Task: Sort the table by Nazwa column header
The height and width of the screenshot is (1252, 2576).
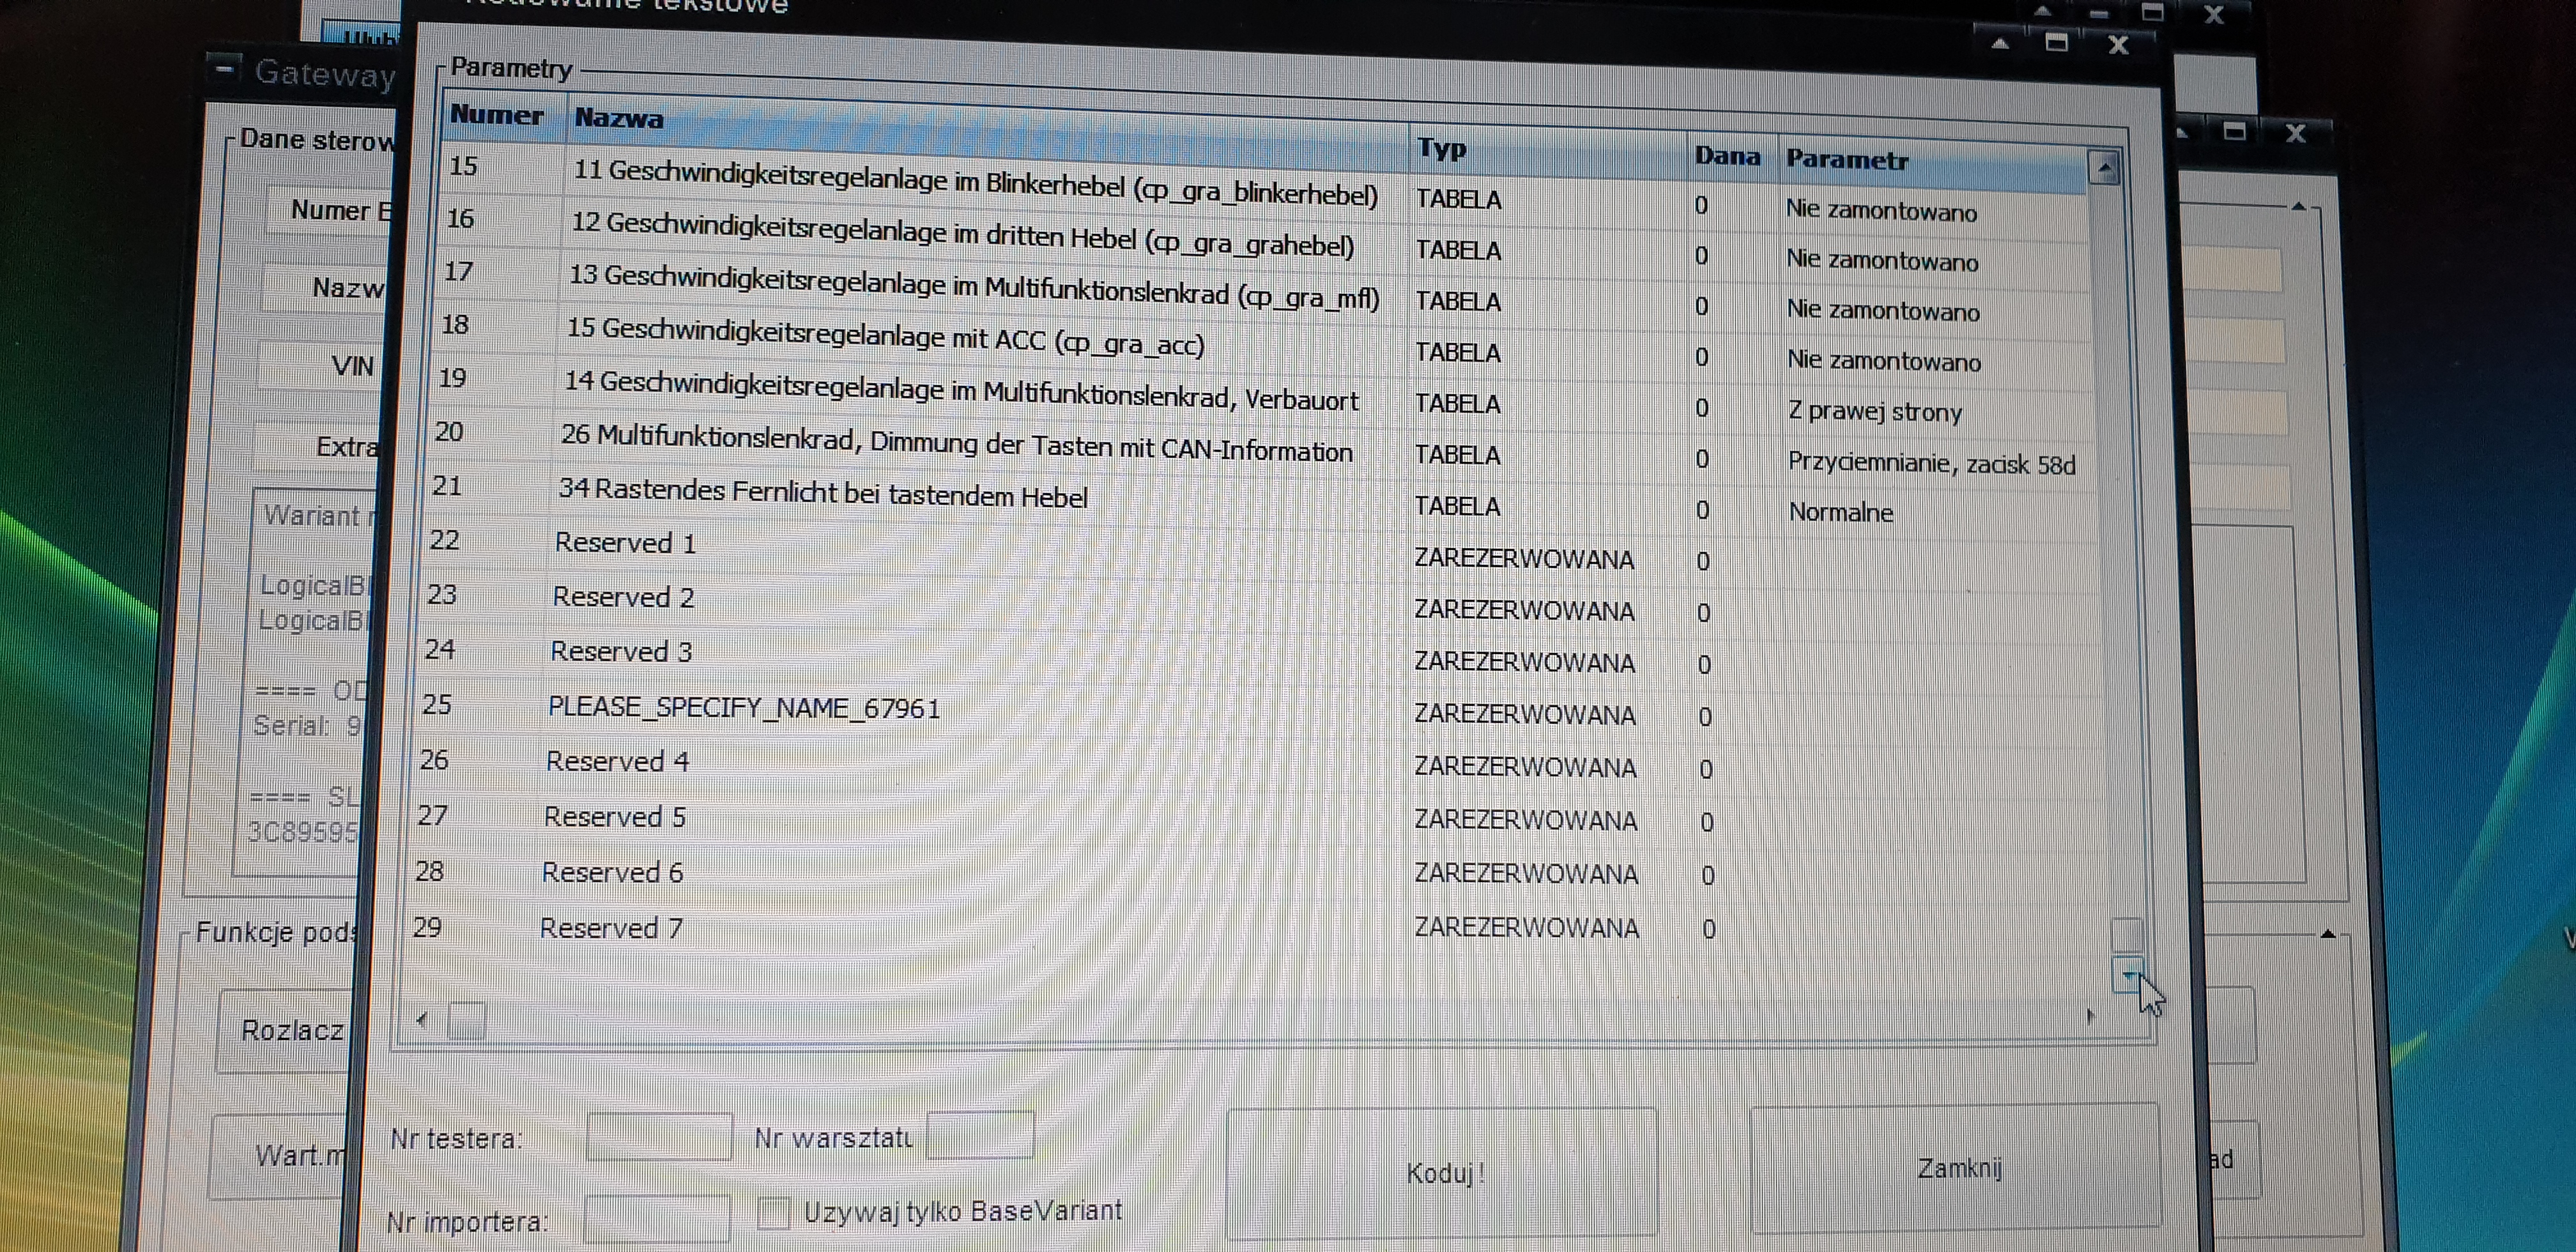Action: (x=619, y=119)
